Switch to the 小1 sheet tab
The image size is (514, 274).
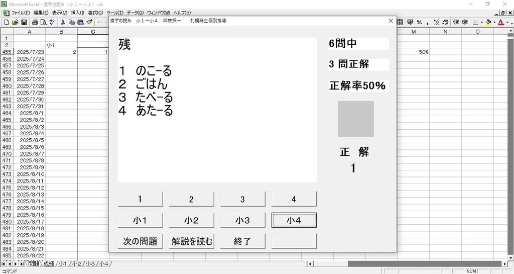[63, 264]
